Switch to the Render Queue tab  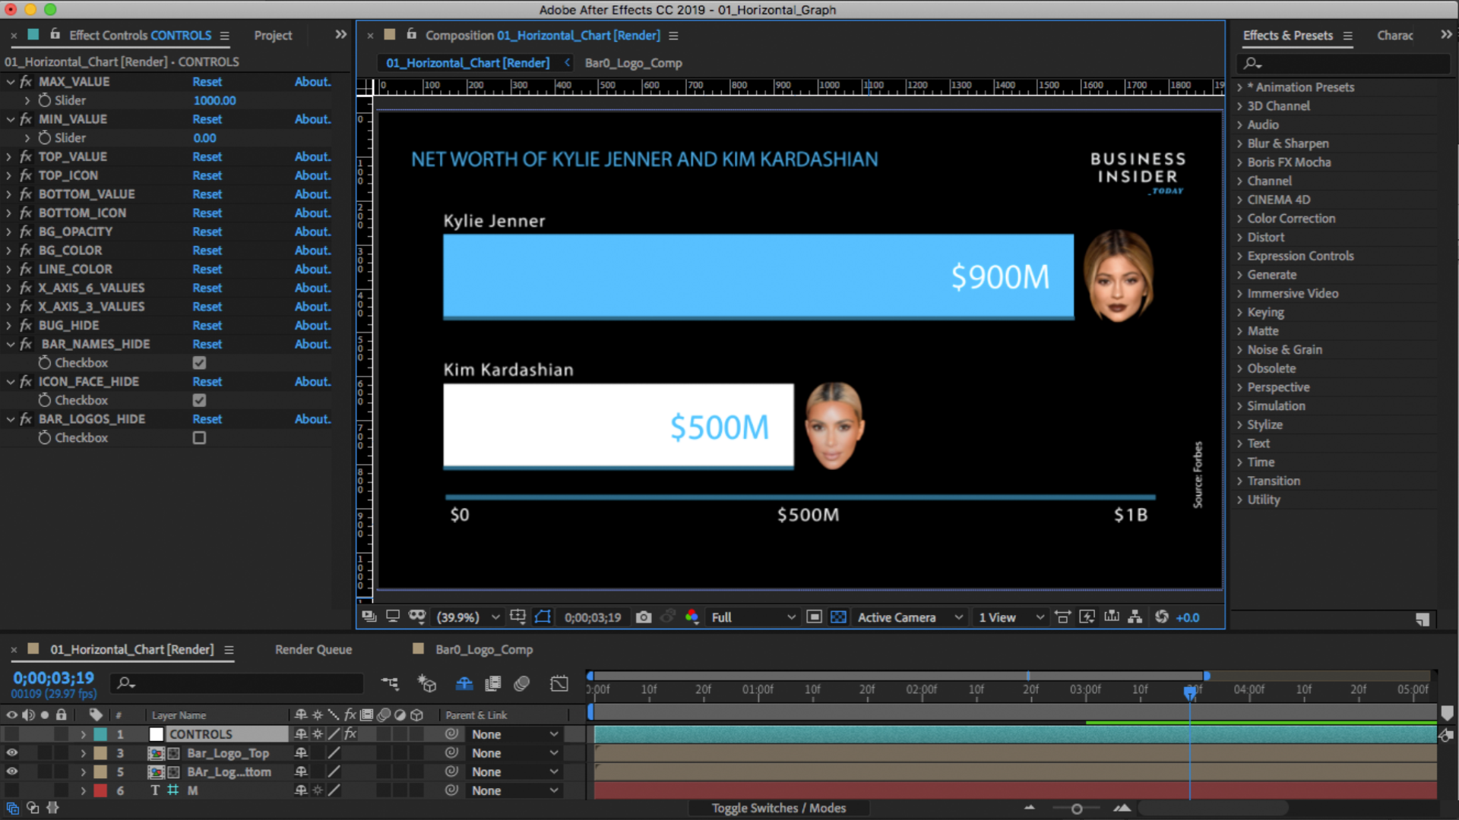(313, 650)
